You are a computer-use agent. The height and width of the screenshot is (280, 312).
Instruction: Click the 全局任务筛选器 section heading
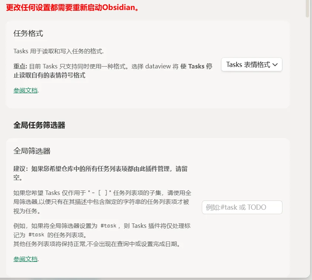39,125
